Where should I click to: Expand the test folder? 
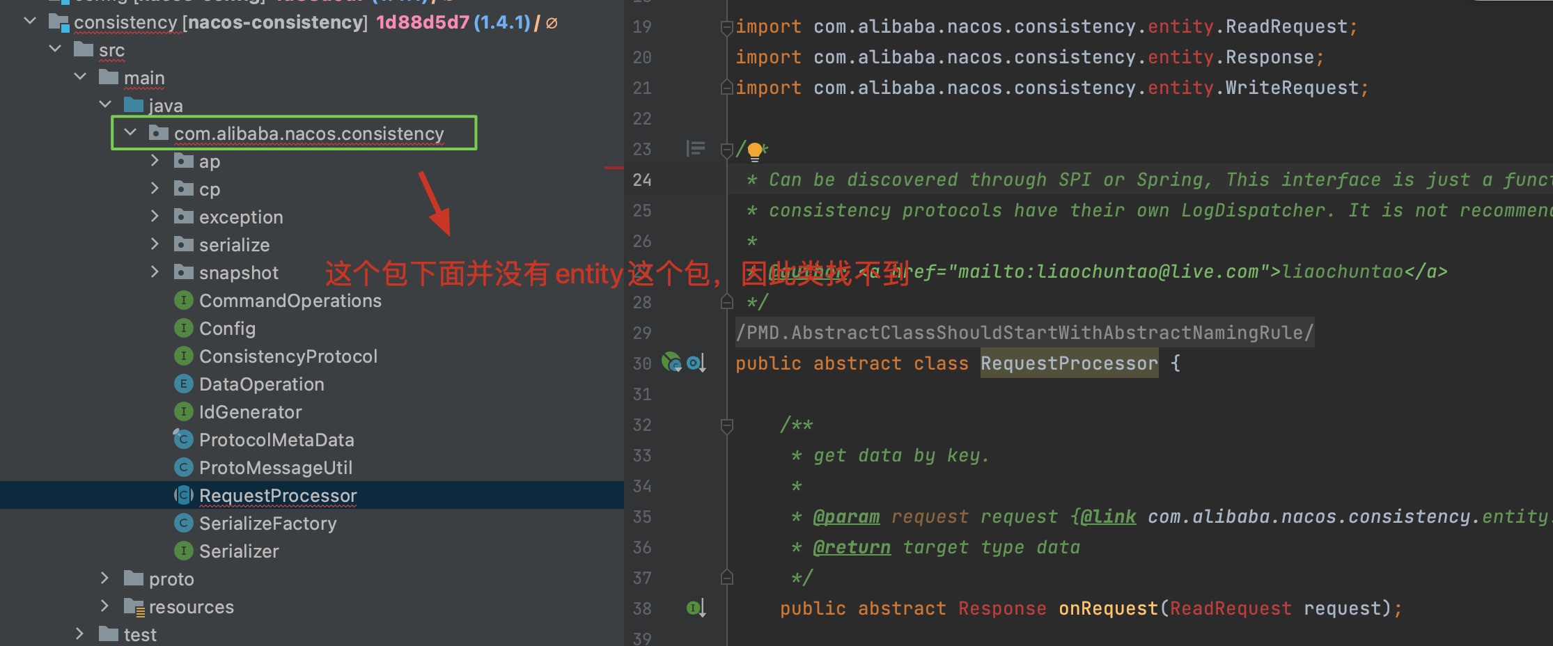point(80,633)
